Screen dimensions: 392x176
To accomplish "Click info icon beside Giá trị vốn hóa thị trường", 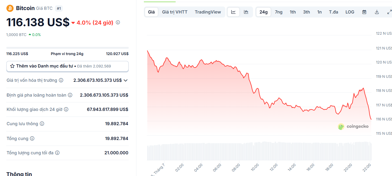I will (x=61, y=80).
